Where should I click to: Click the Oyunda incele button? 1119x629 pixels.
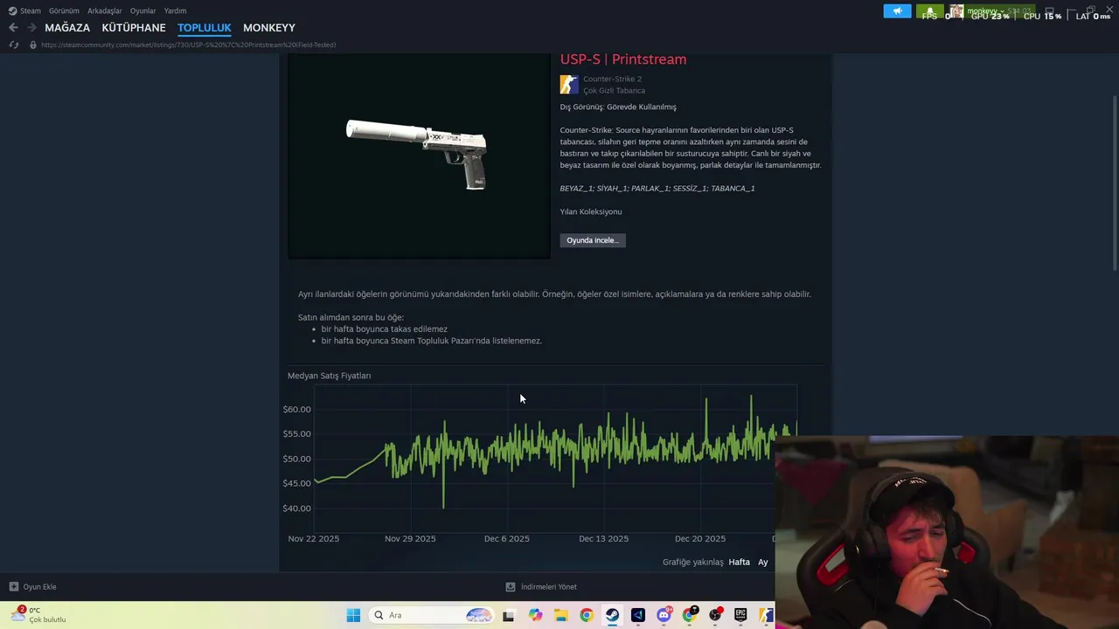coord(593,240)
